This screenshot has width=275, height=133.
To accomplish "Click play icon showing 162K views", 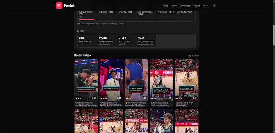I will tap(177, 98).
